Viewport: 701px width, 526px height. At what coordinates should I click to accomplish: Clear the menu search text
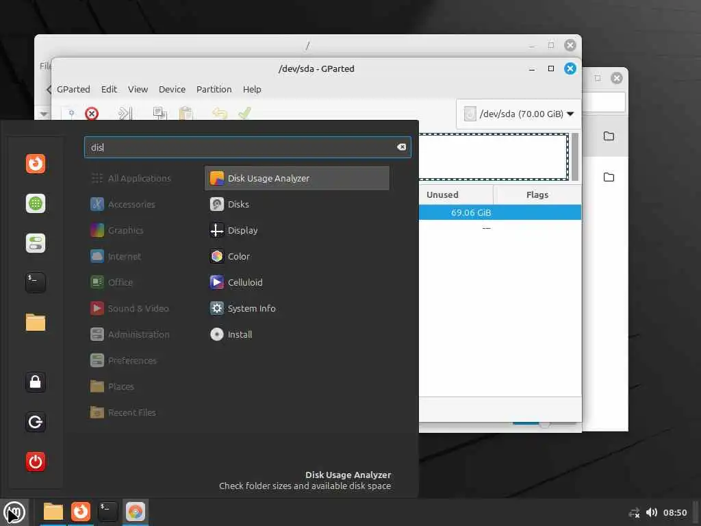pyautogui.click(x=401, y=147)
